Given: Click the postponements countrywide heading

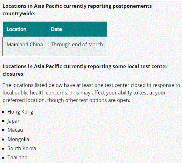Looking at the screenshot, I should point(77,10).
